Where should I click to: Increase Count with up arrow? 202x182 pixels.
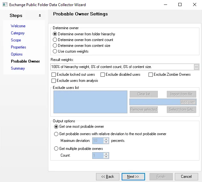click(106, 154)
